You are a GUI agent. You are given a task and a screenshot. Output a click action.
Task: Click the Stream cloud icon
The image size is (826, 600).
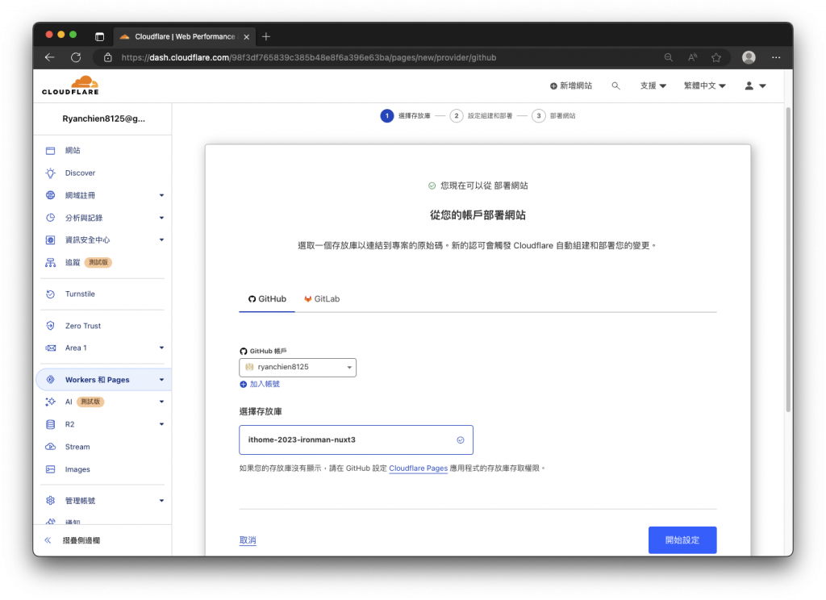point(51,447)
